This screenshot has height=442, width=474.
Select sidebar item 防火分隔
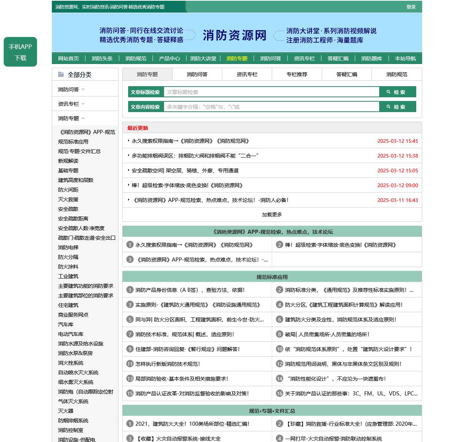coord(68,257)
